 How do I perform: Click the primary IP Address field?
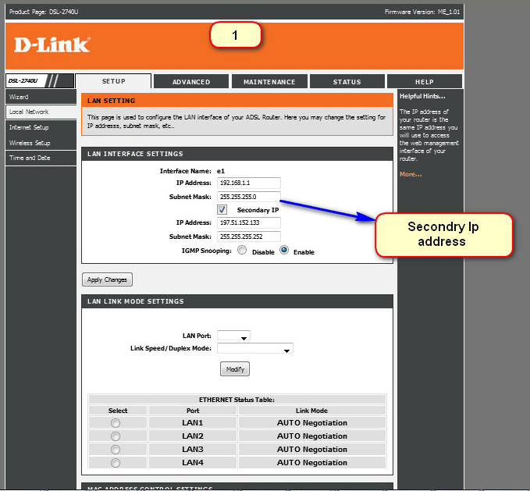coord(249,183)
